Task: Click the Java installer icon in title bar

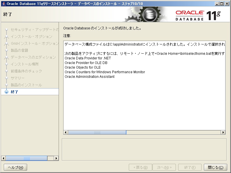Action: tap(3, 3)
